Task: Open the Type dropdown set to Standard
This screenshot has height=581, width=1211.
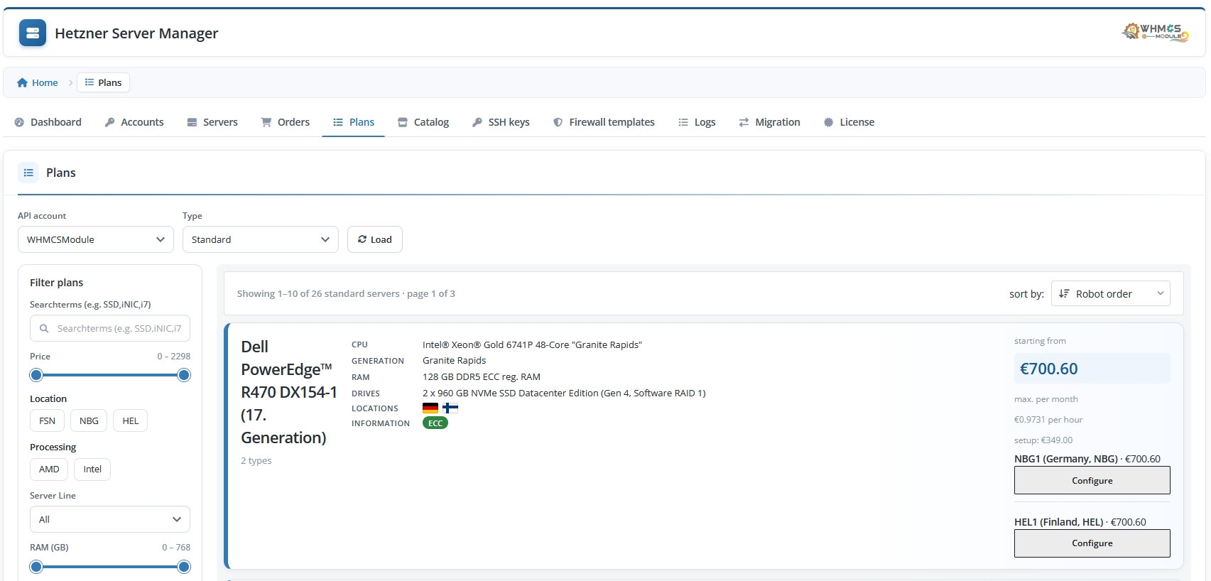Action: pyautogui.click(x=261, y=239)
